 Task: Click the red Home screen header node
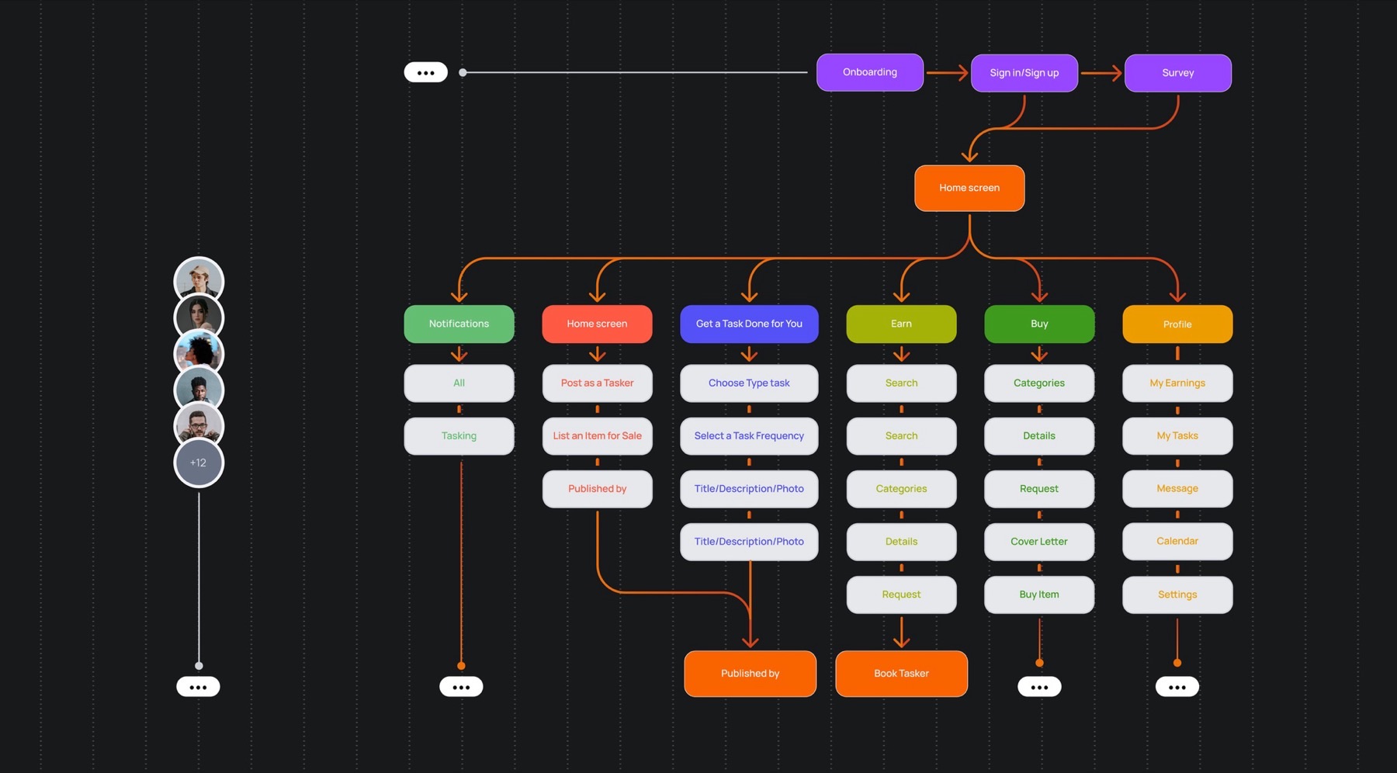(597, 324)
